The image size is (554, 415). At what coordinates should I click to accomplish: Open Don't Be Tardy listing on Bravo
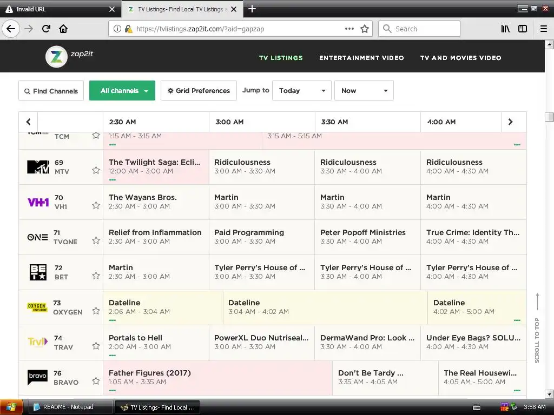click(385, 377)
